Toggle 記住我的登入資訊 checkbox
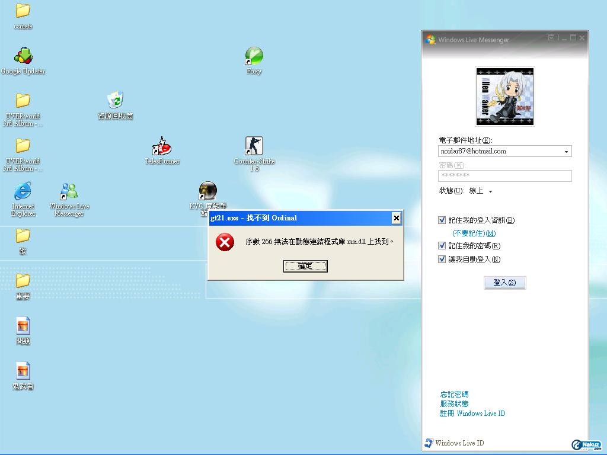Image resolution: width=607 pixels, height=455 pixels. 442,220
